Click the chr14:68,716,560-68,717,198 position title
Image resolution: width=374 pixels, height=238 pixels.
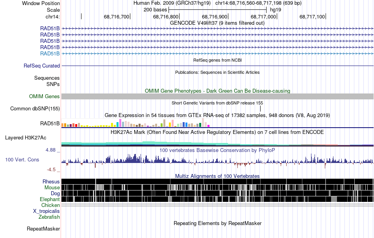[258, 3]
